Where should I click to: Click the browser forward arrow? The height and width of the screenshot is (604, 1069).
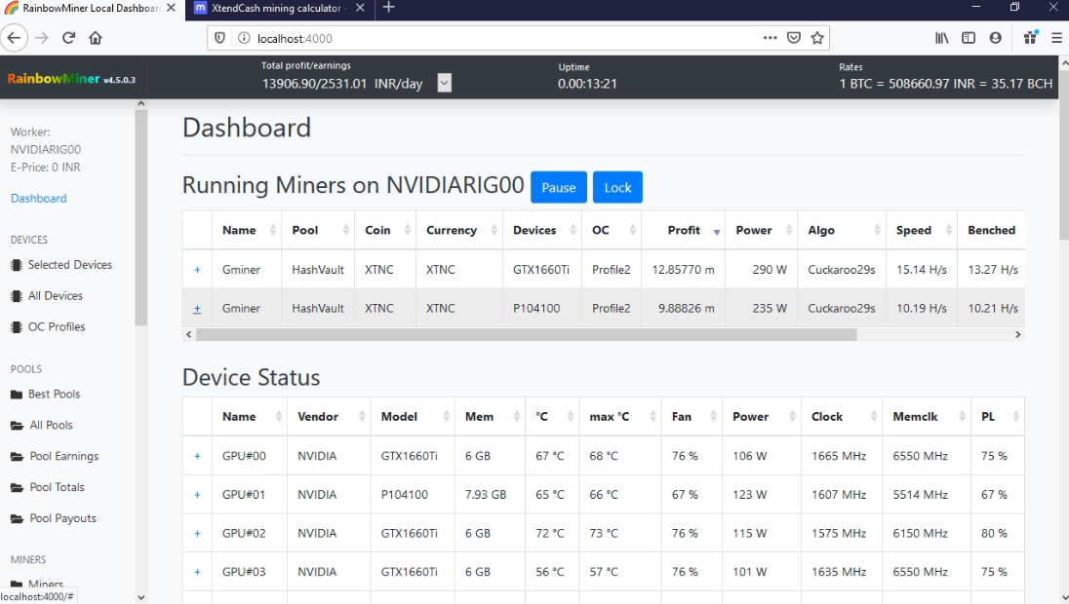coord(42,38)
